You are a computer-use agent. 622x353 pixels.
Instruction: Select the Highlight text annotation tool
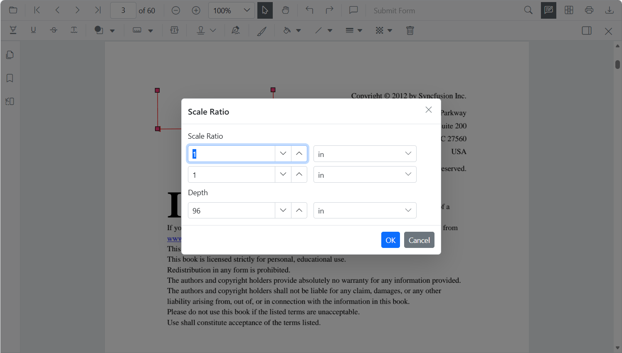point(13,30)
